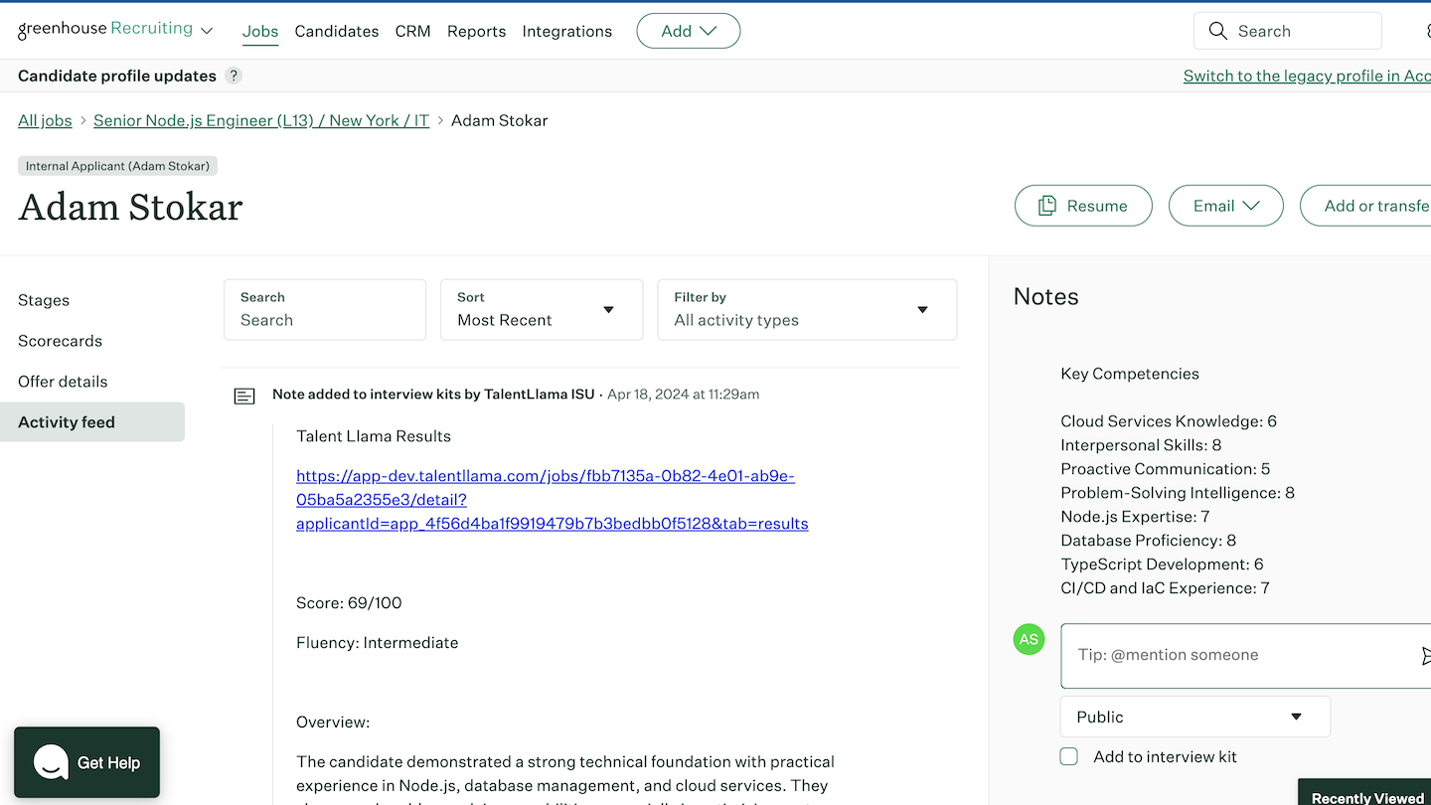Expand the Add menu button
Viewport: 1431px width, 805px height.
point(688,31)
